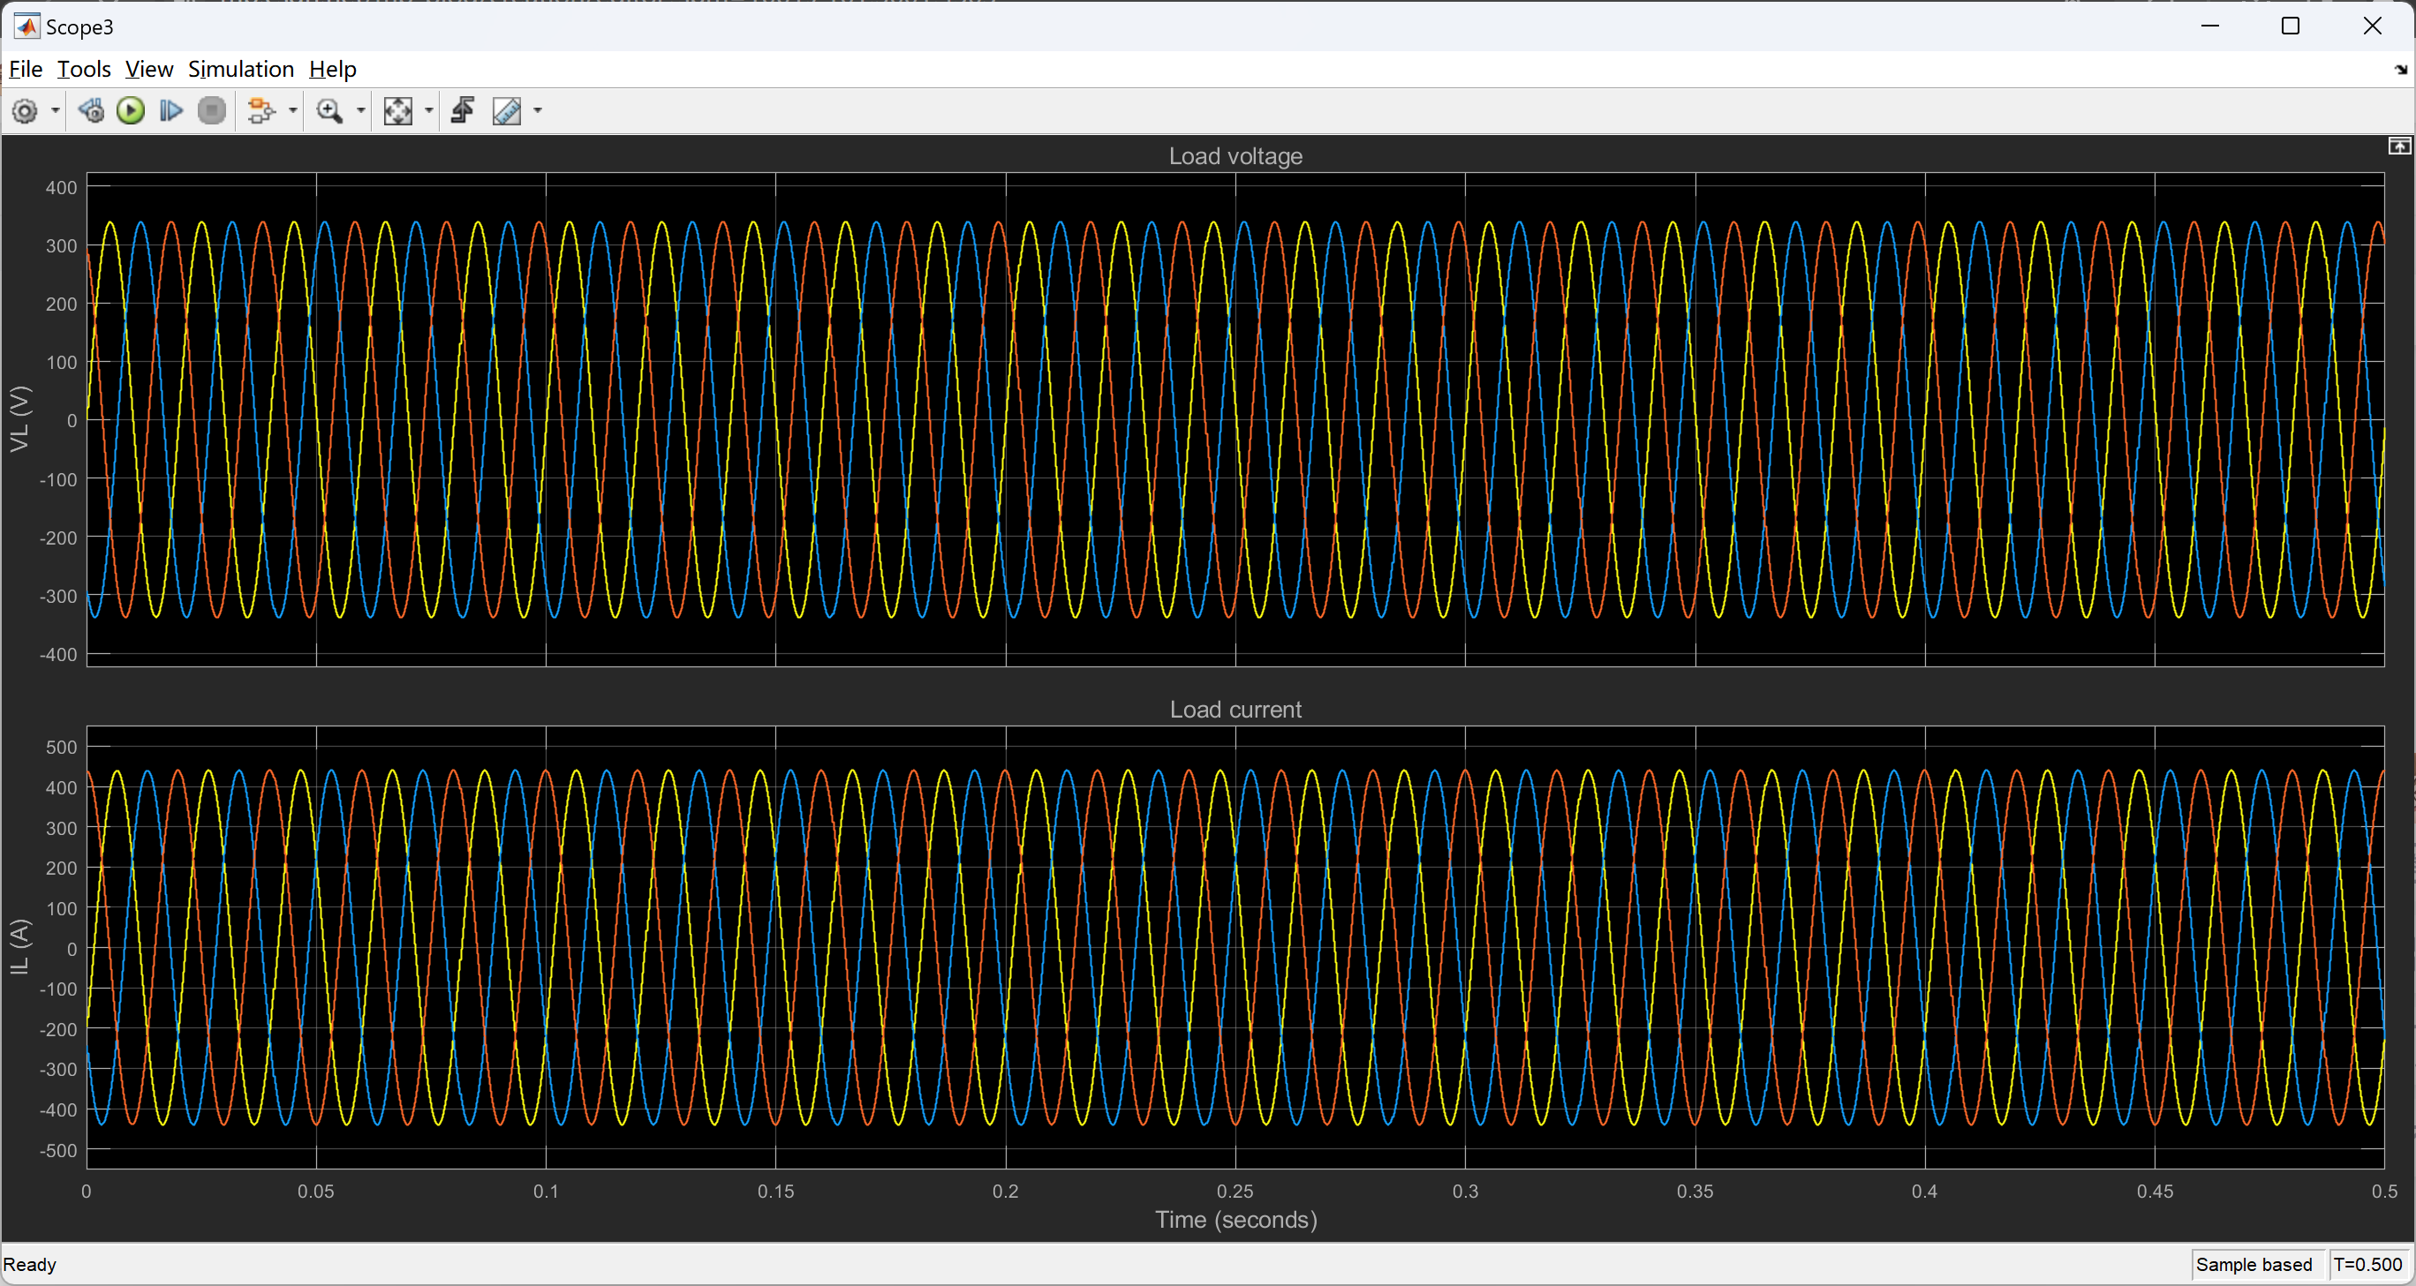
Task: Toggle the Cursor Measurements ruler icon
Action: tap(507, 111)
